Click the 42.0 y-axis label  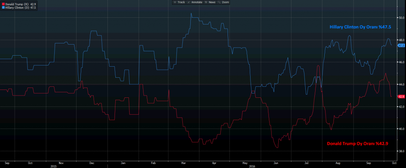(402, 106)
